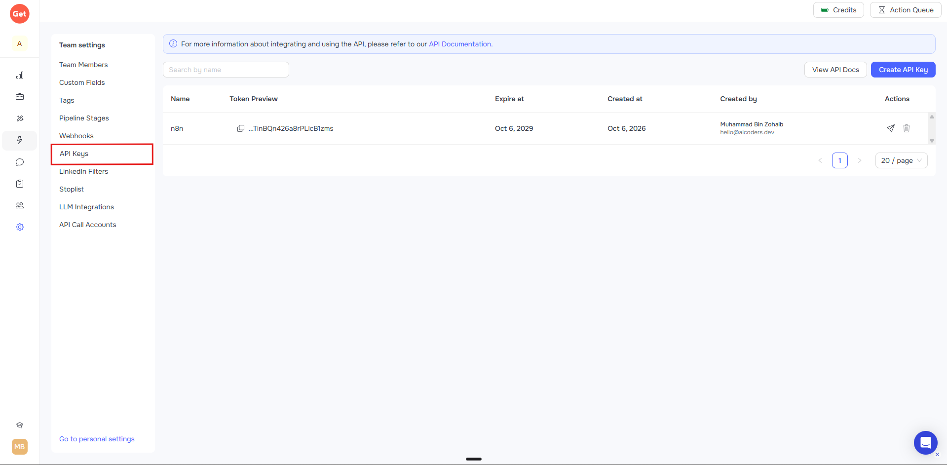
Task: Open the workspace avatar labeled A
Action: (x=20, y=43)
